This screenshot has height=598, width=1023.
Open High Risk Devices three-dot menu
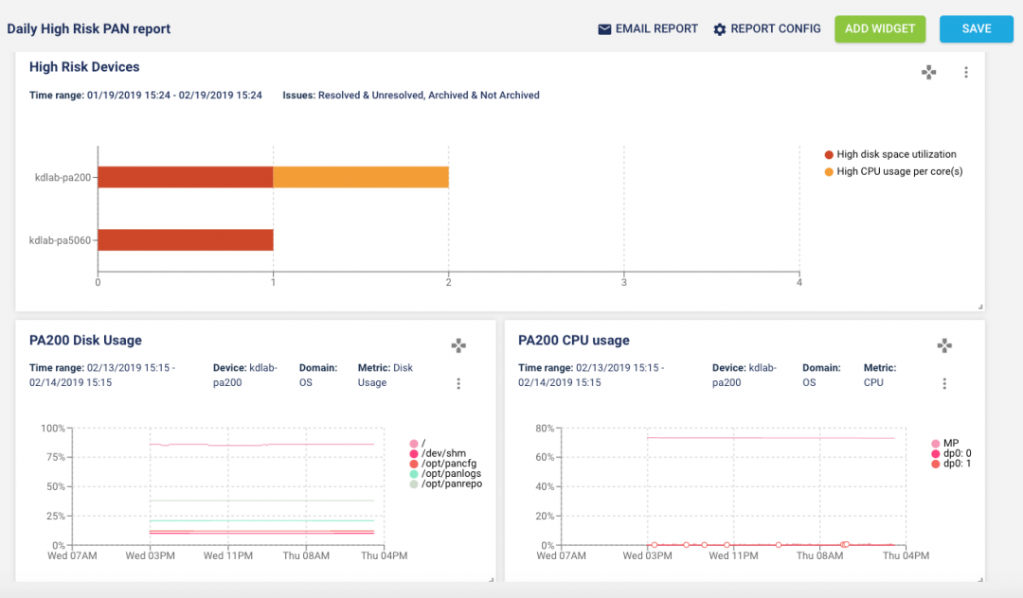pyautogui.click(x=966, y=72)
